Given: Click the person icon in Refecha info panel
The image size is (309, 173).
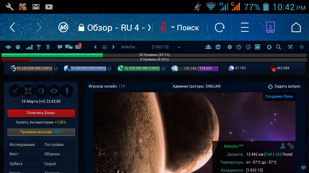Looking at the screenshot, I should click(283, 146).
